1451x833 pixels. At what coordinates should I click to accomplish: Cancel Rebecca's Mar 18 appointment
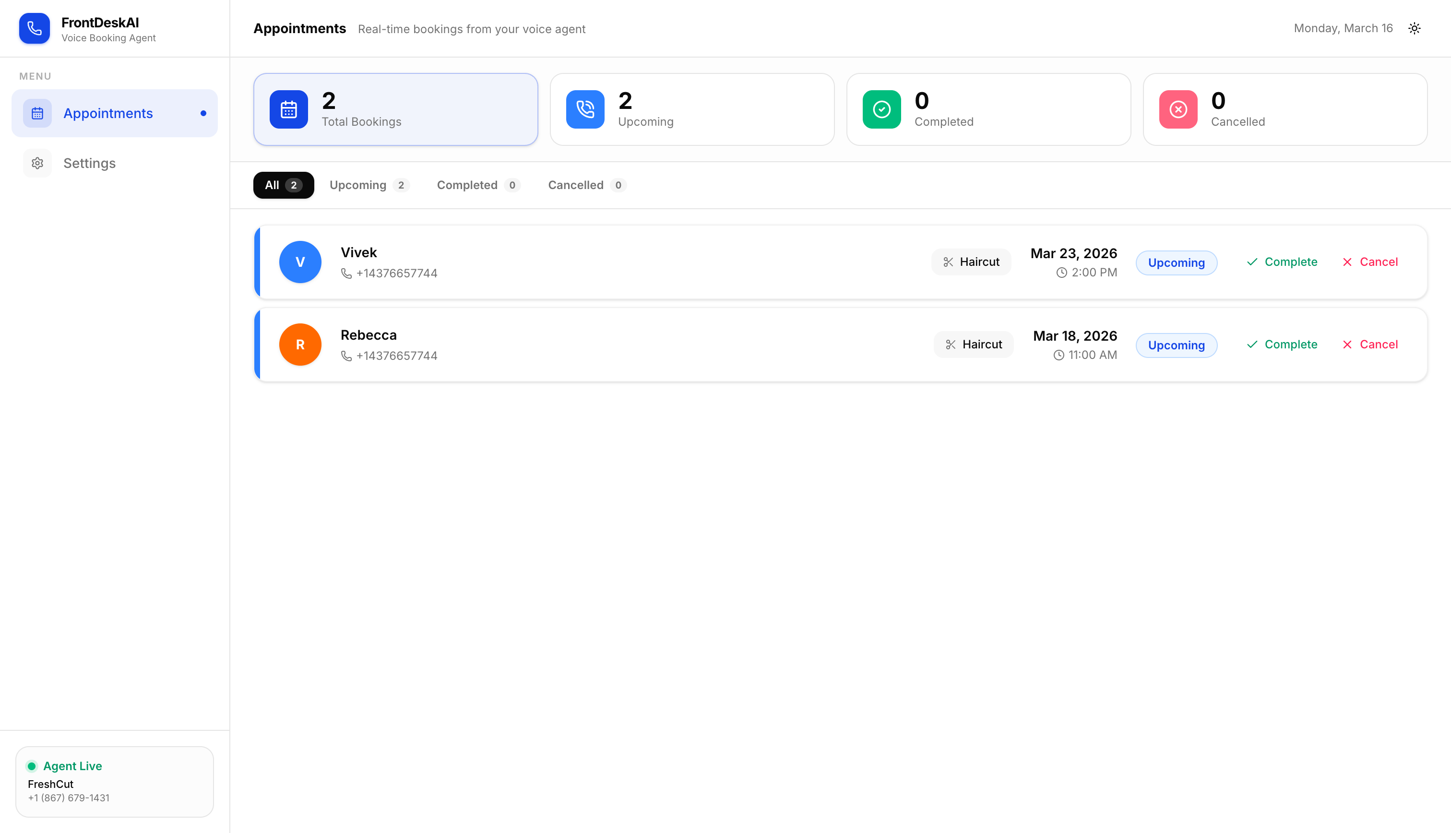click(1370, 345)
